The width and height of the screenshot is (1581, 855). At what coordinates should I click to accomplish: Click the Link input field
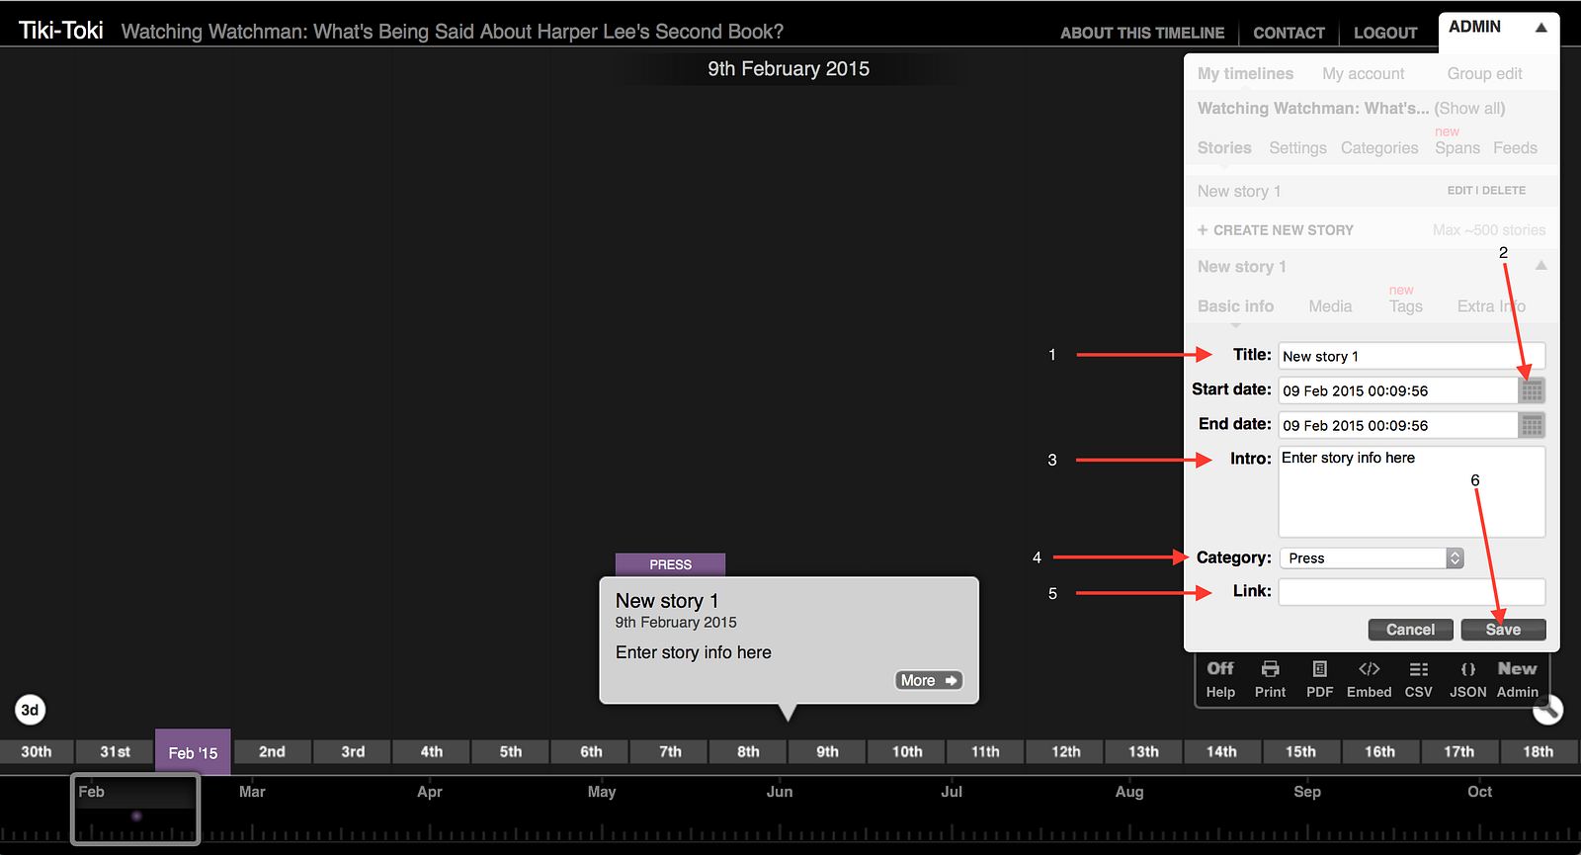[x=1412, y=592]
